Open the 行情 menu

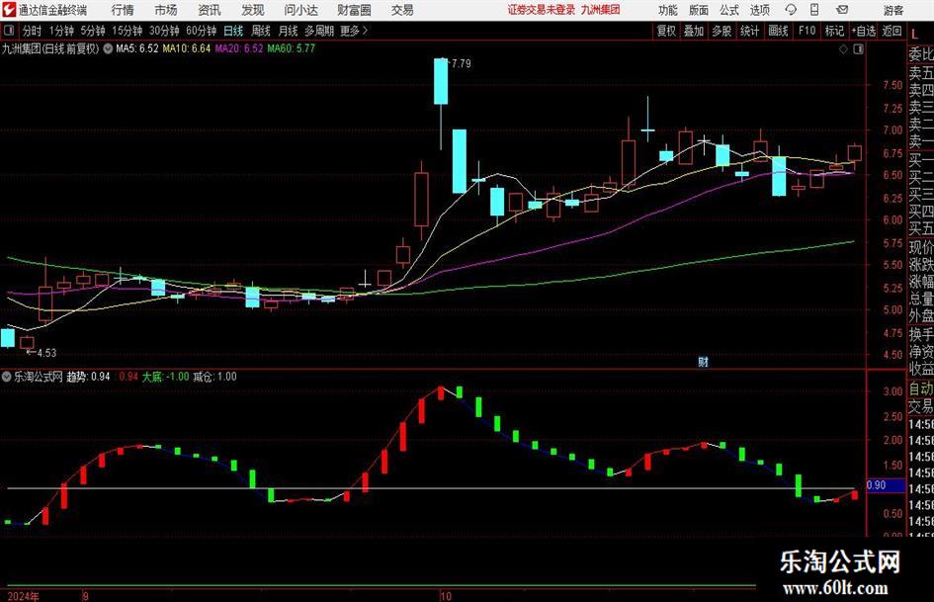pos(123,10)
